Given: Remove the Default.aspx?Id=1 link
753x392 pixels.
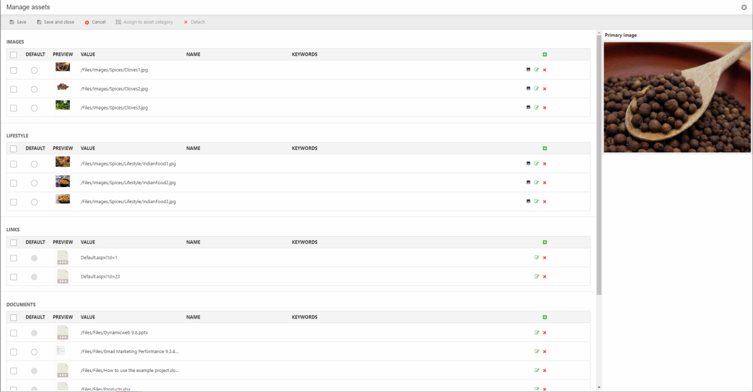Looking at the screenshot, I should pyautogui.click(x=545, y=258).
